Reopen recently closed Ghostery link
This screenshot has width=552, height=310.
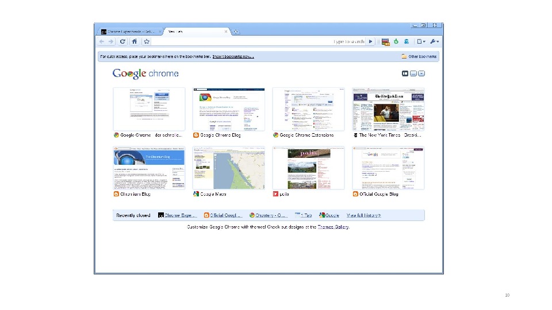click(x=269, y=215)
